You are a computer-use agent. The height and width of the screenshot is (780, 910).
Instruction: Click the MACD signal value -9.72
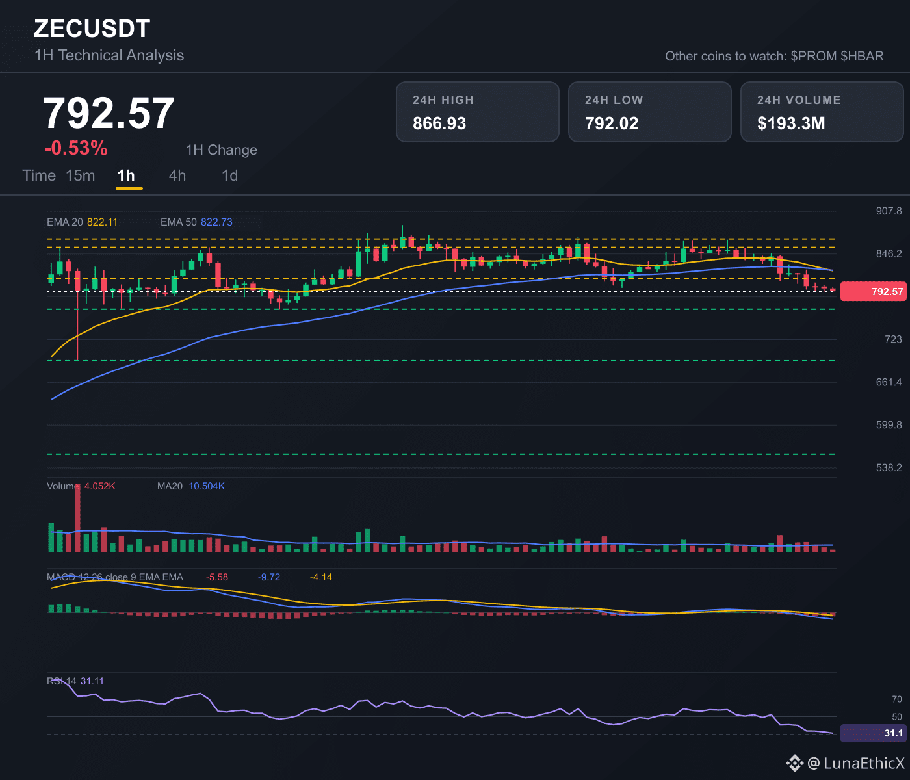tap(269, 577)
